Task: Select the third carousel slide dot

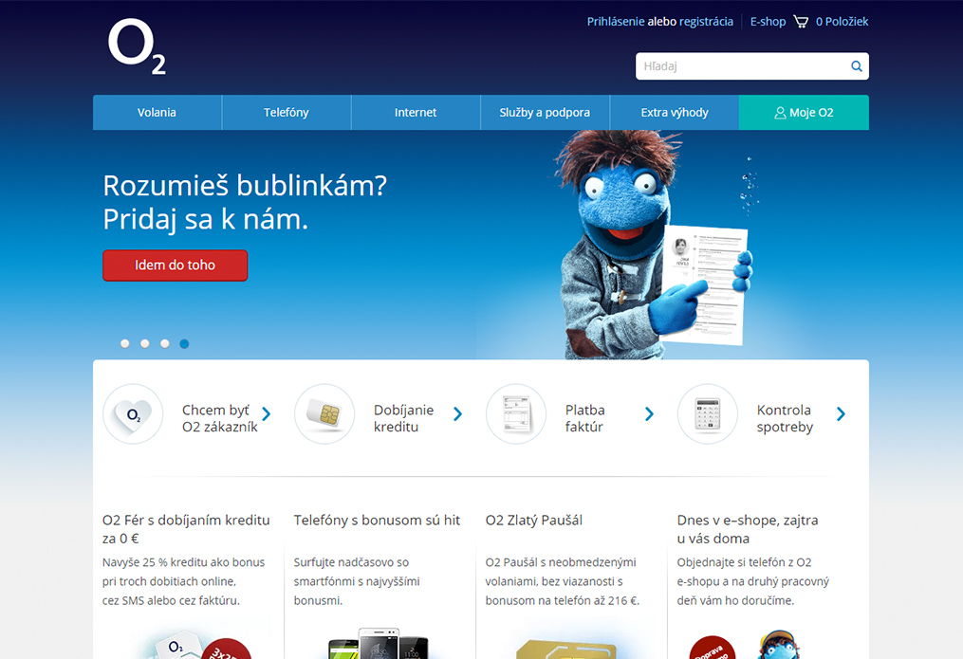Action: (x=164, y=343)
